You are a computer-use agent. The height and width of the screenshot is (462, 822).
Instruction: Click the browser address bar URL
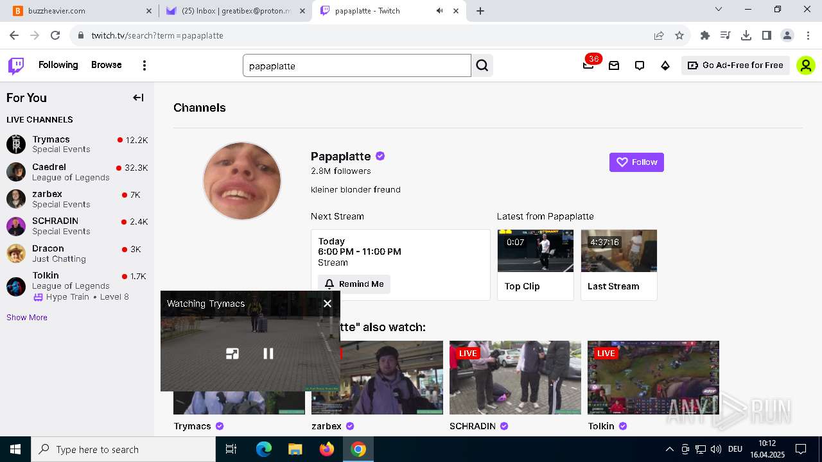[x=157, y=35]
